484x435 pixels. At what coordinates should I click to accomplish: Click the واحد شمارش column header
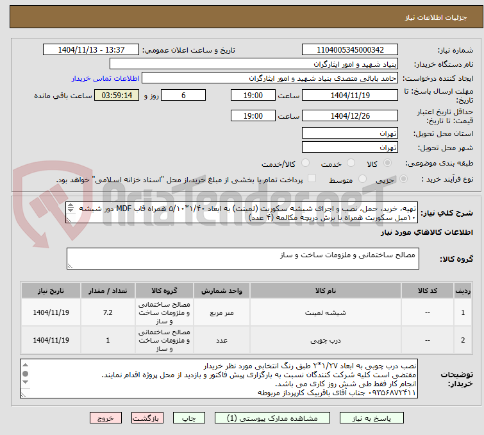222,291
